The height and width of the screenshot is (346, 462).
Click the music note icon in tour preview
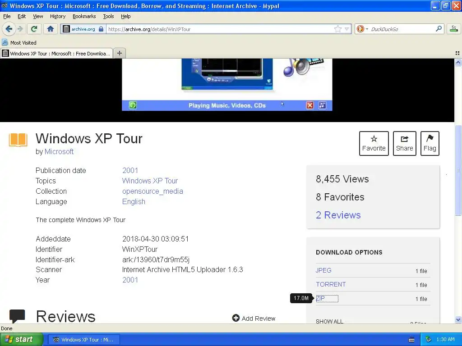click(x=322, y=105)
